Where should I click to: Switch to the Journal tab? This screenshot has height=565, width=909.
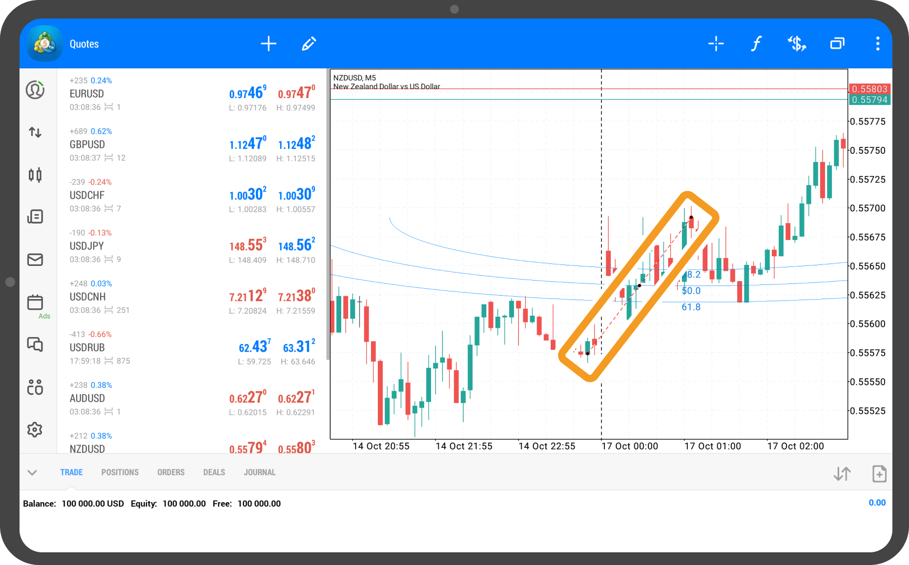(259, 472)
